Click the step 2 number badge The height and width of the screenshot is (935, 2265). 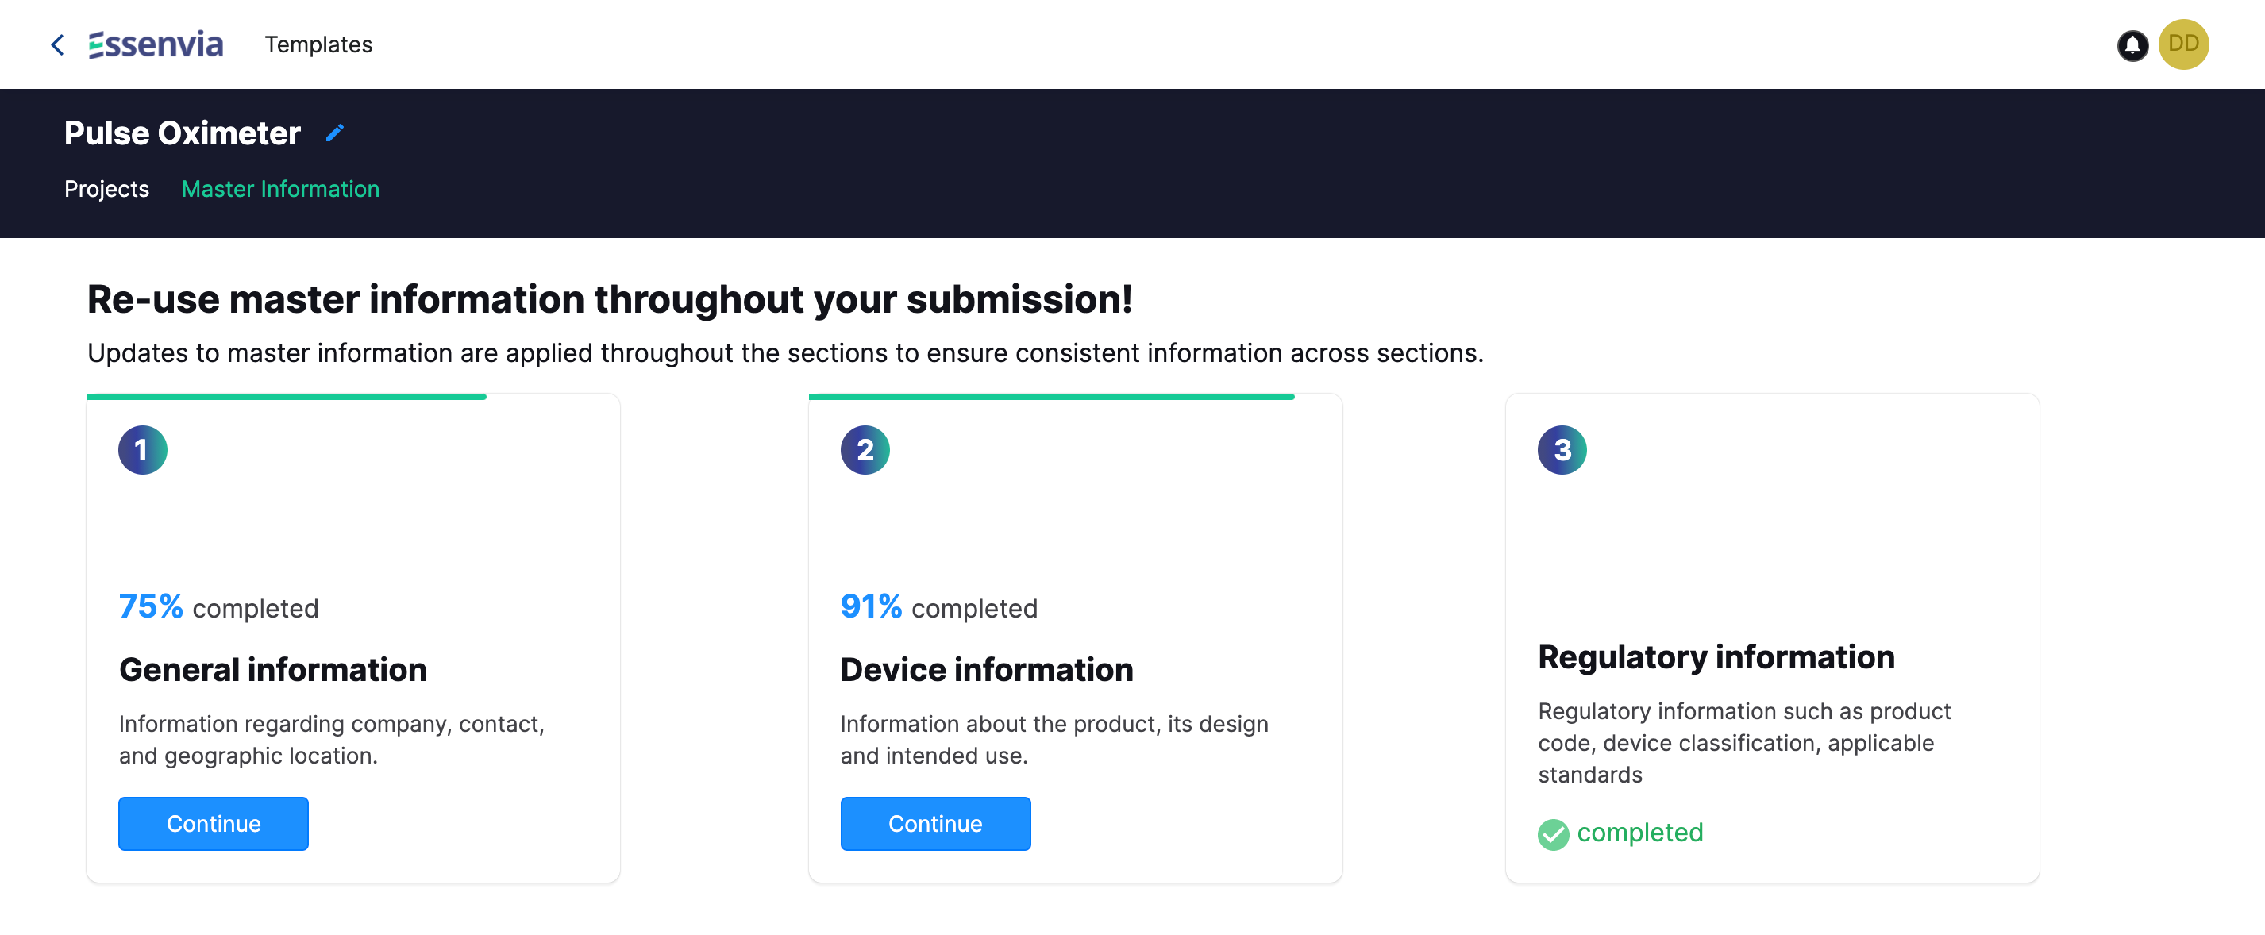pos(865,450)
